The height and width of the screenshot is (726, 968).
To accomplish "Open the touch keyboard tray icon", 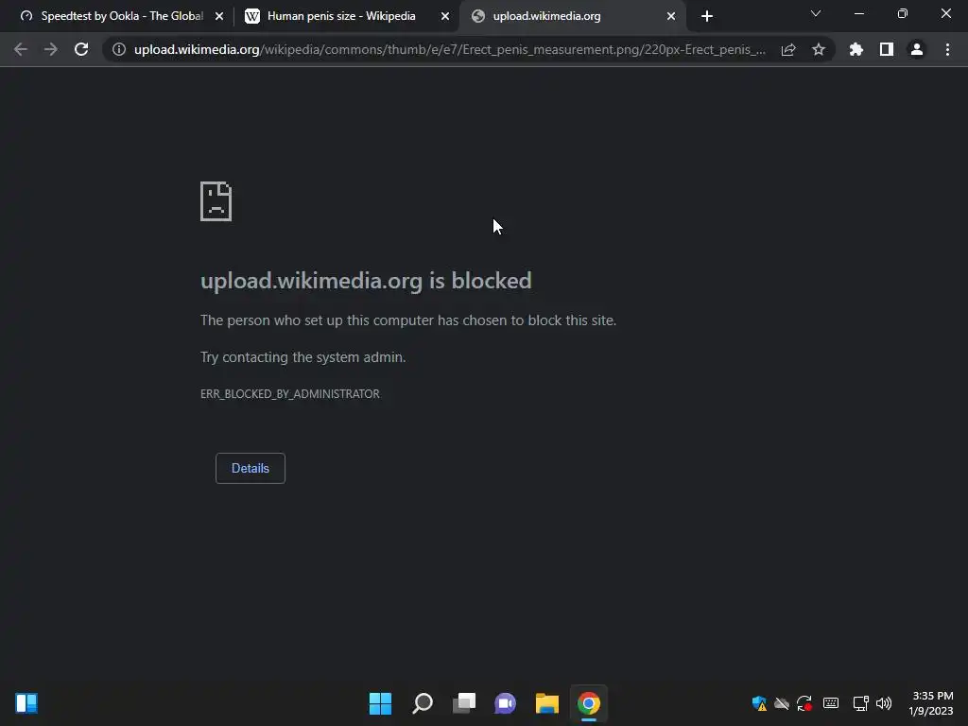I will (831, 703).
